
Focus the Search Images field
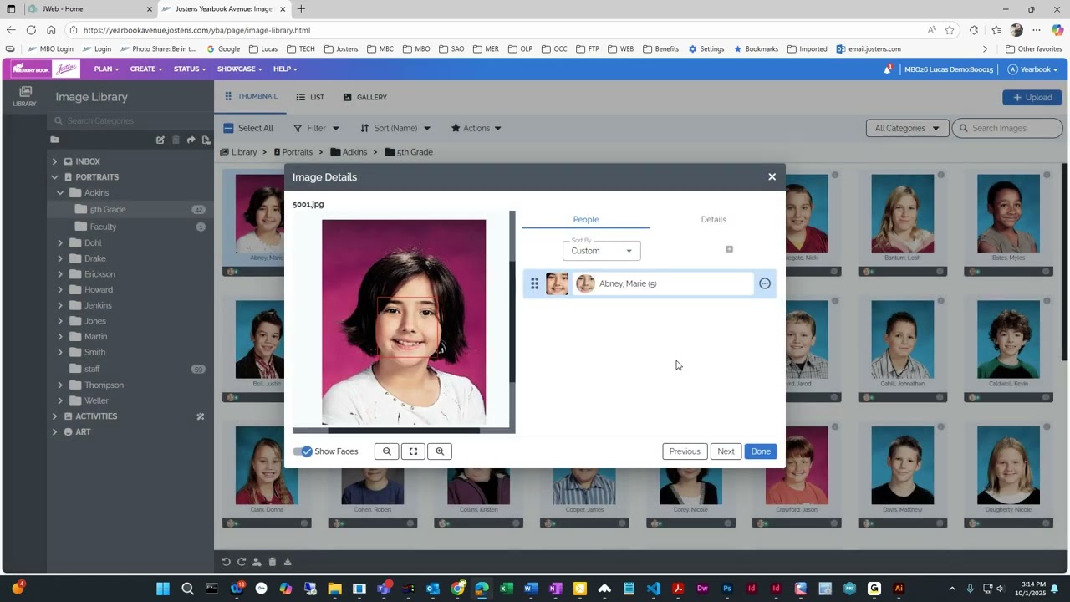click(x=1007, y=128)
